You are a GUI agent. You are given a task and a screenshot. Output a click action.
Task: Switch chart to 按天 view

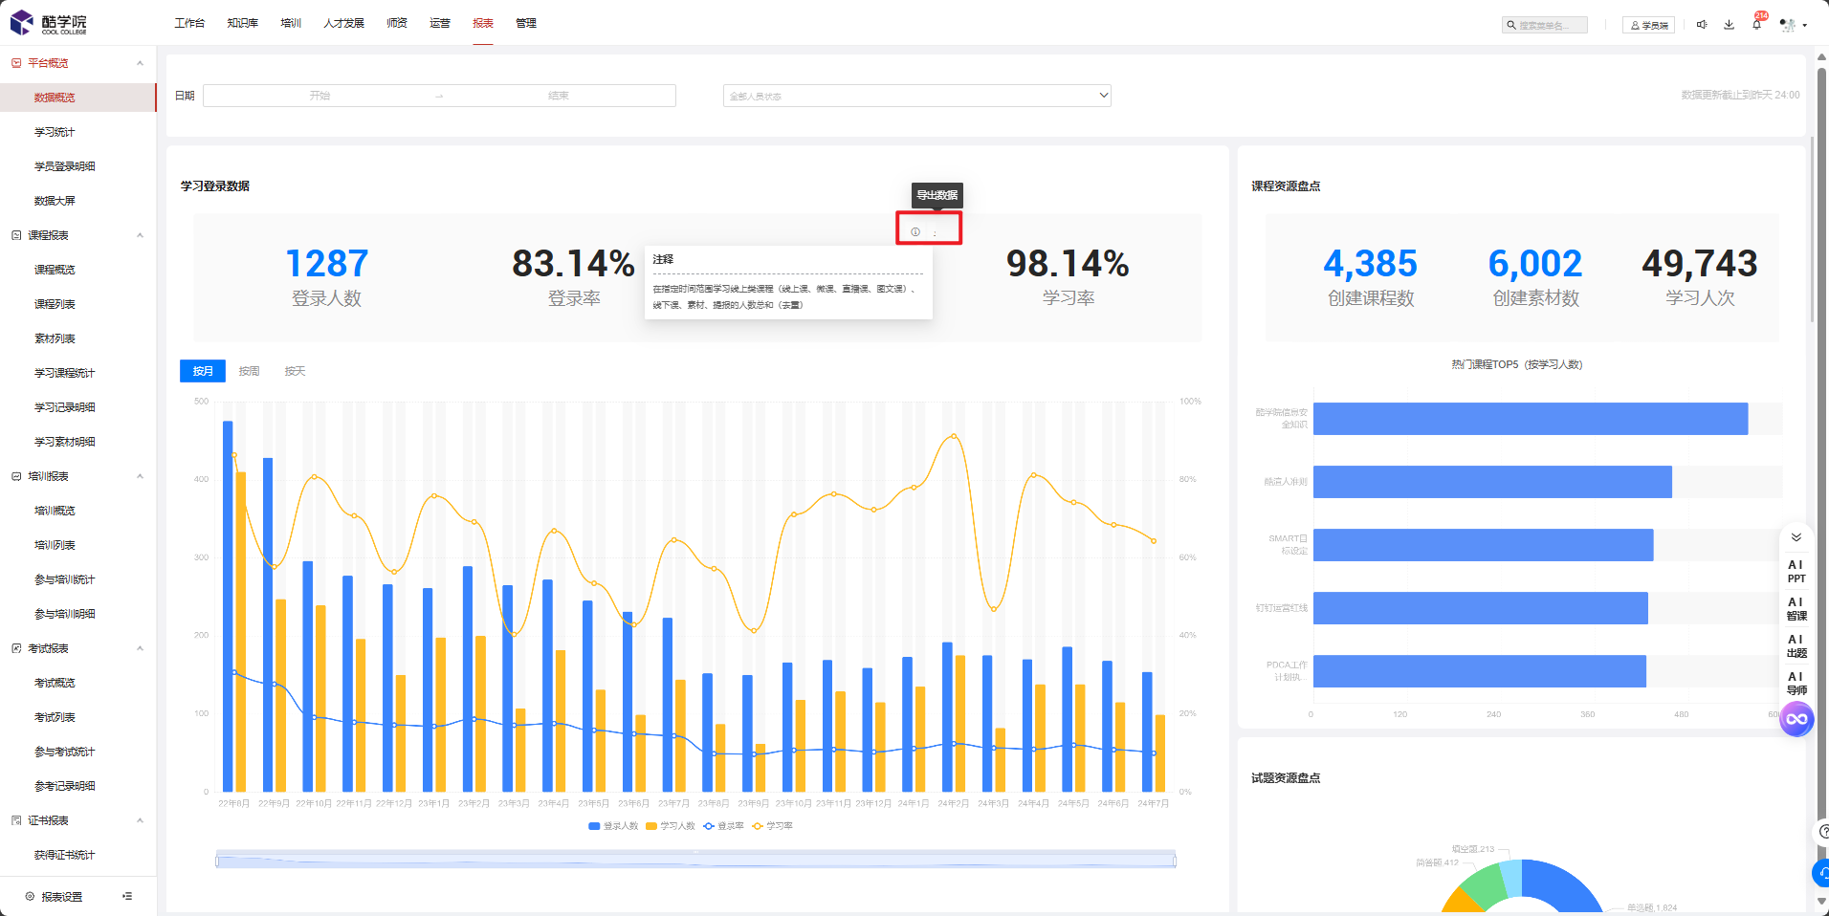[295, 371]
